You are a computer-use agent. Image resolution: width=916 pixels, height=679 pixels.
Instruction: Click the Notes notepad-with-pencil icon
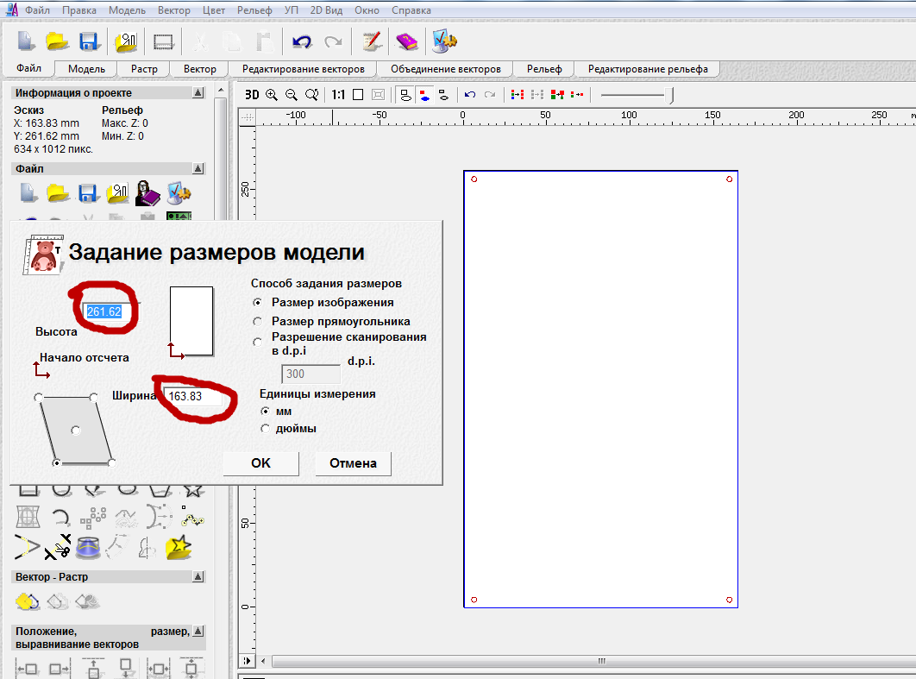pyautogui.click(x=372, y=41)
